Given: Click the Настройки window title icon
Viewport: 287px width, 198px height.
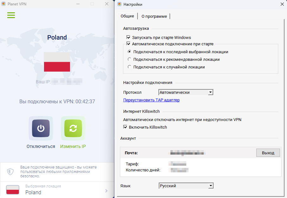Looking at the screenshot, I should (119, 4).
